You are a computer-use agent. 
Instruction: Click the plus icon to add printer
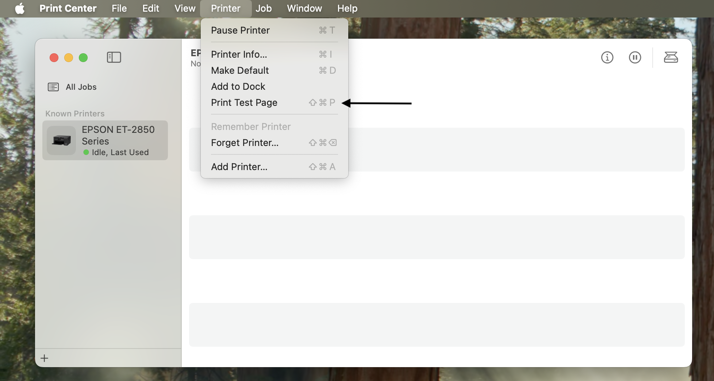pos(45,358)
